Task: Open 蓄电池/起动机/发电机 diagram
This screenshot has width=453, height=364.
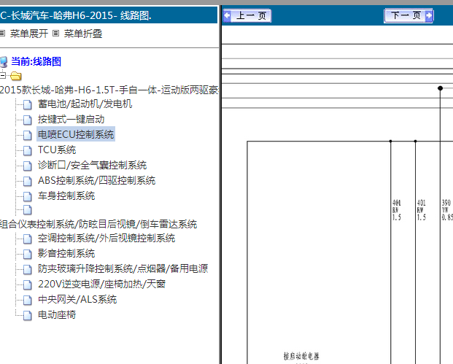Action: click(85, 104)
